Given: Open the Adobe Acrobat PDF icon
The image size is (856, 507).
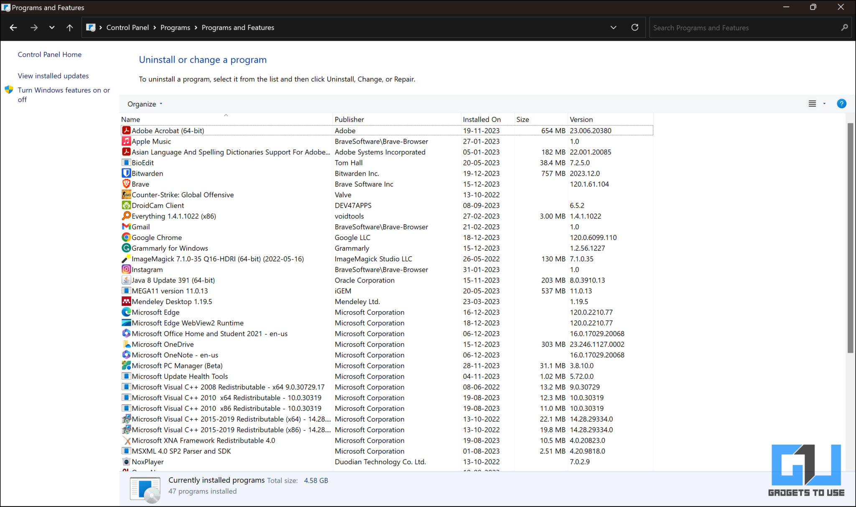Looking at the screenshot, I should pyautogui.click(x=127, y=130).
